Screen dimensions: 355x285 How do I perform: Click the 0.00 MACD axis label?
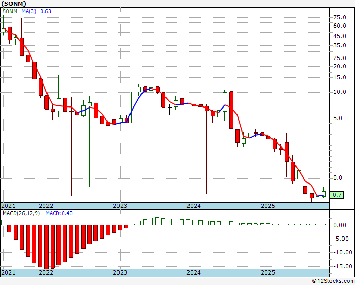click(x=340, y=225)
